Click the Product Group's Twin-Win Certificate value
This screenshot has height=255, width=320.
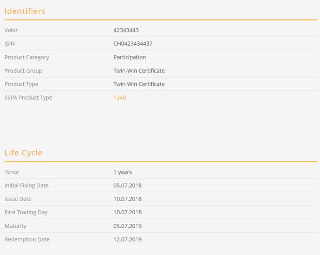(139, 71)
